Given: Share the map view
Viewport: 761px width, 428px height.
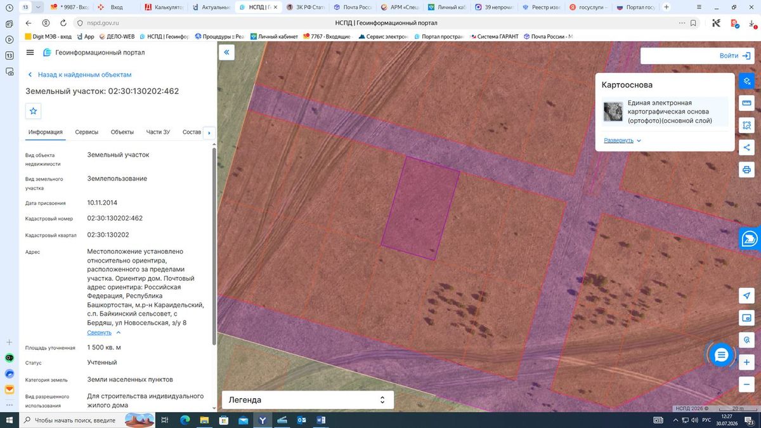Looking at the screenshot, I should click(746, 148).
